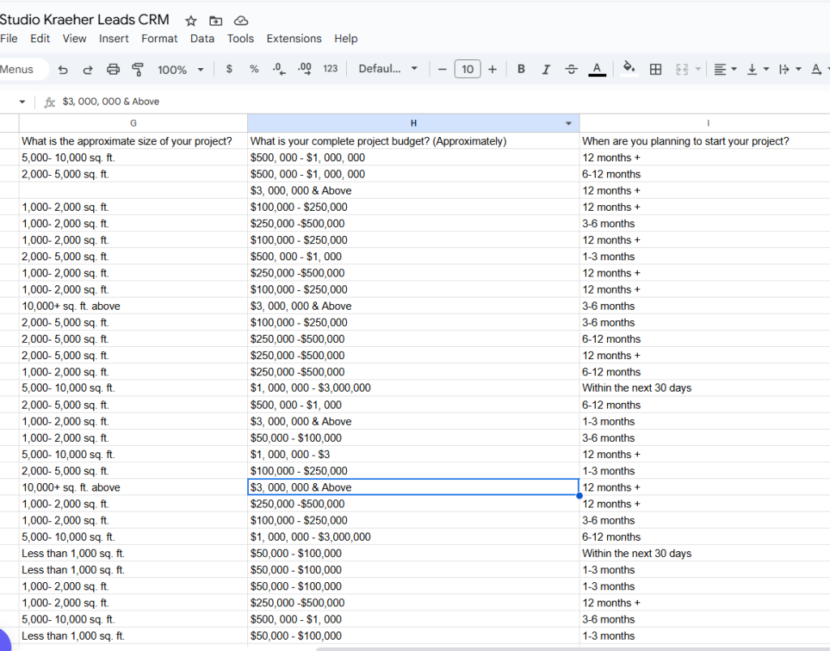Viewport: 830px width, 651px height.
Task: Select column I header
Action: tap(708, 123)
